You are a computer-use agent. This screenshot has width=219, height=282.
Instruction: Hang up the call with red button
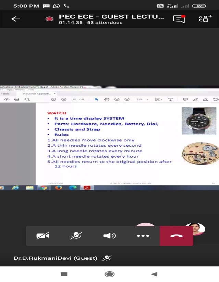176,236
